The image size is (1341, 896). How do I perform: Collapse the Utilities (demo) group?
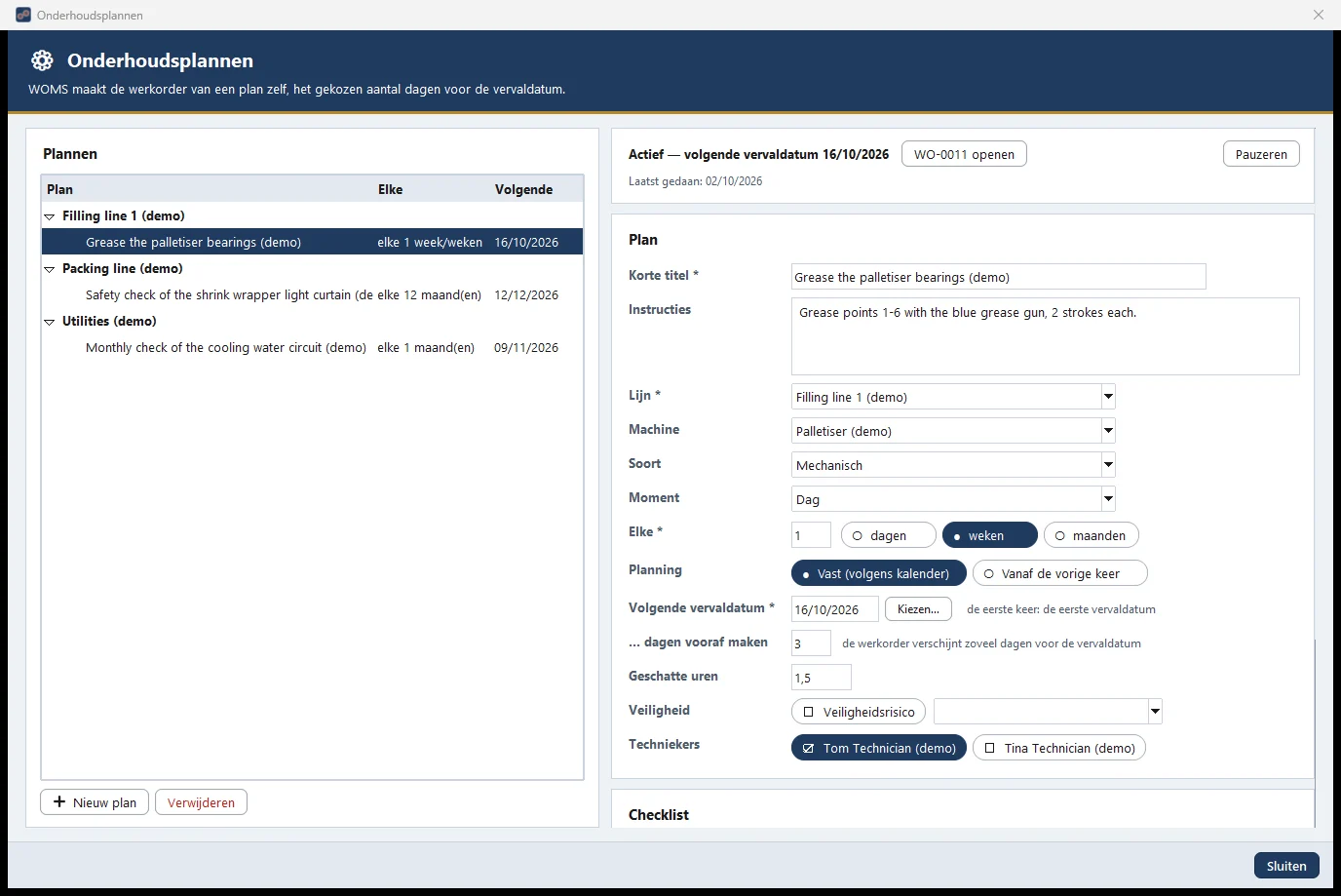(49, 322)
